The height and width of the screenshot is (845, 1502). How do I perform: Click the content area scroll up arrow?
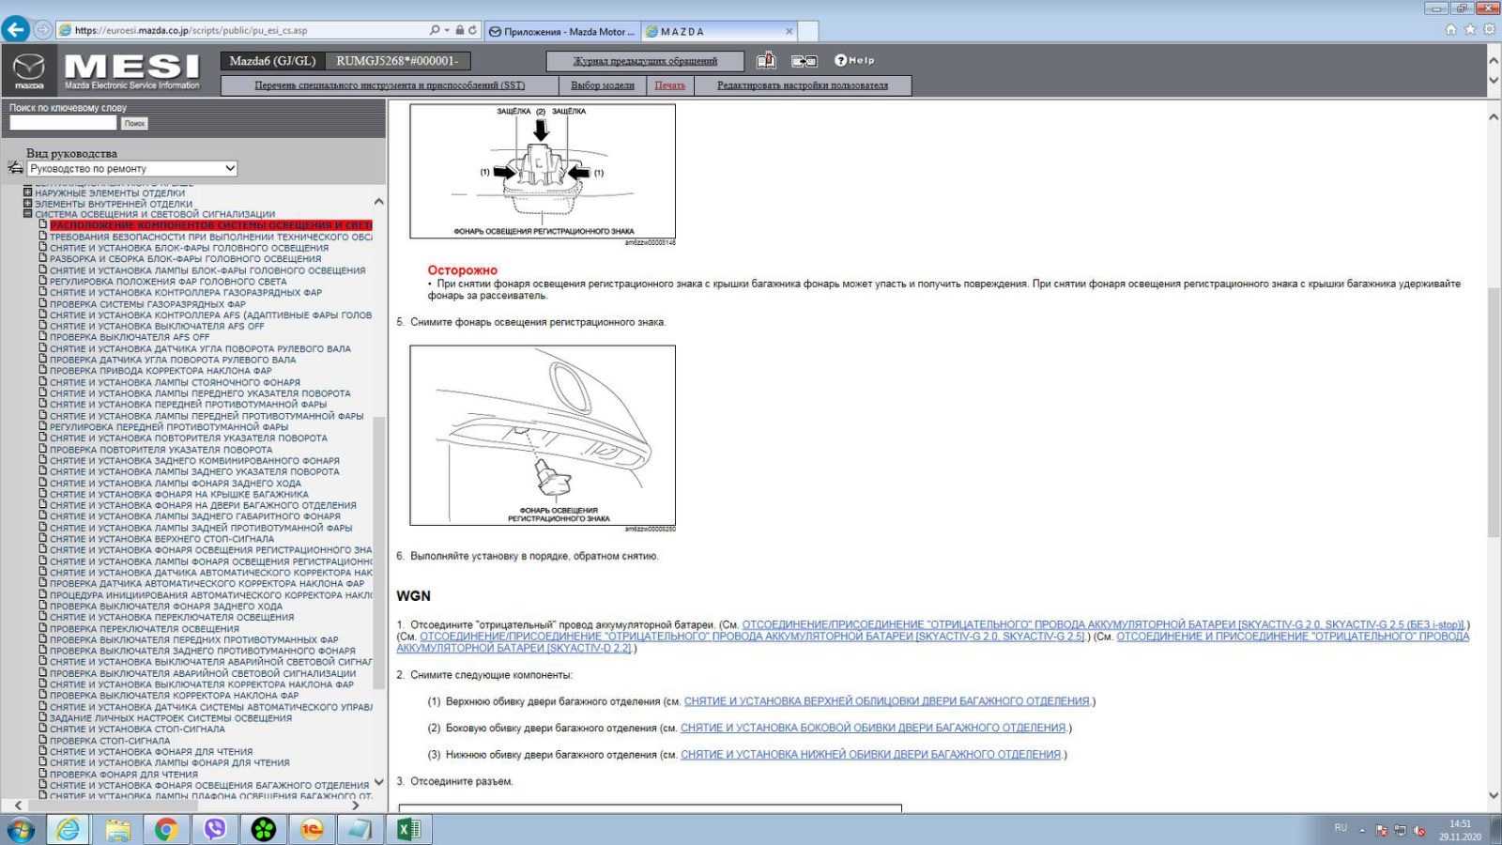[1494, 116]
